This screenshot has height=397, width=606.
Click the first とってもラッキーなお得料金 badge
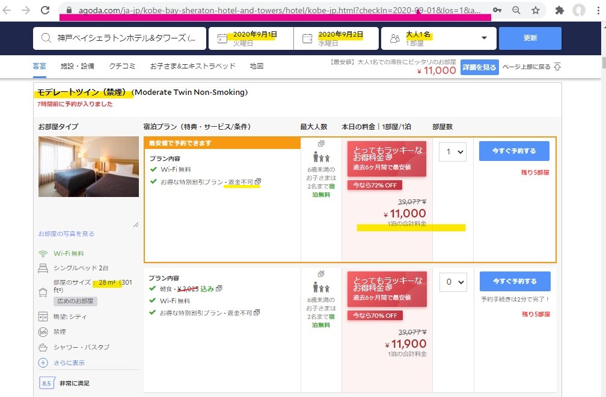[x=387, y=159]
